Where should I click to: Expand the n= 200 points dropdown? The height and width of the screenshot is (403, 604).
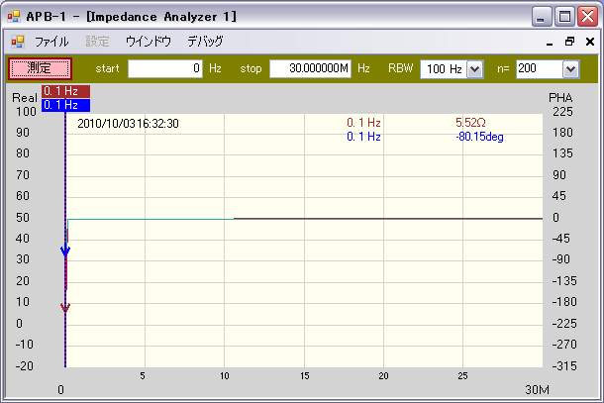tap(569, 68)
